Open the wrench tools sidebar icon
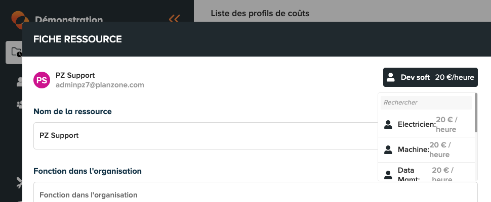The width and height of the screenshot is (491, 202). pos(19,183)
